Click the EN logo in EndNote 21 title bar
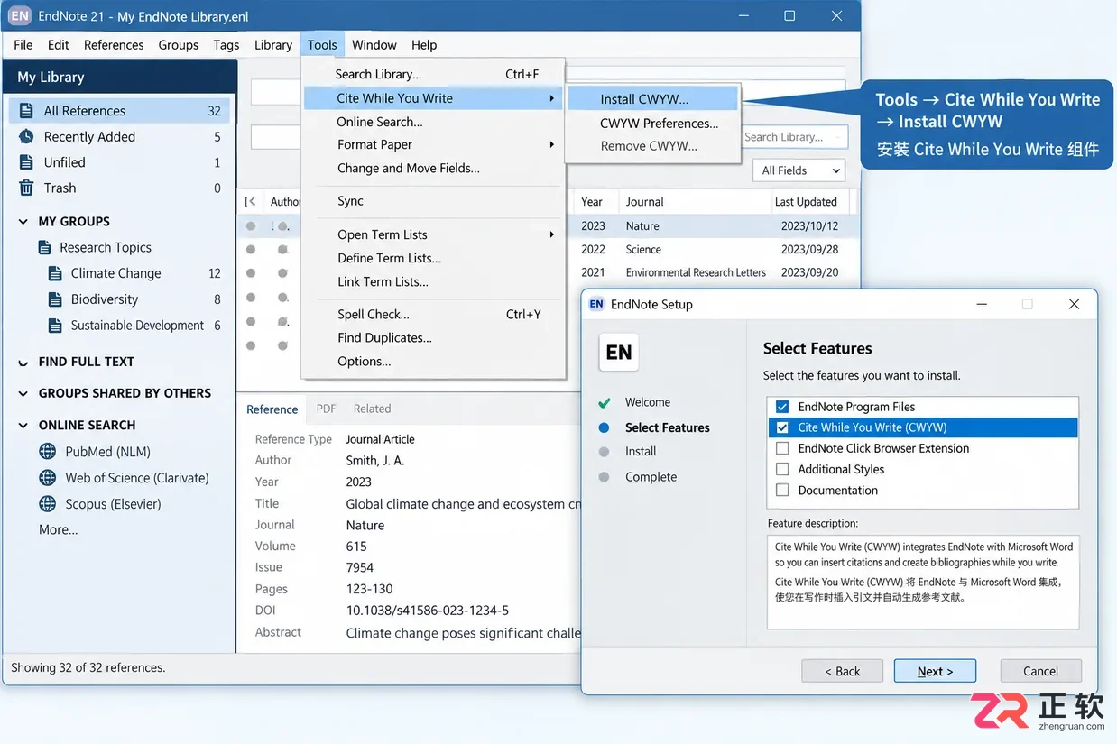 point(19,16)
